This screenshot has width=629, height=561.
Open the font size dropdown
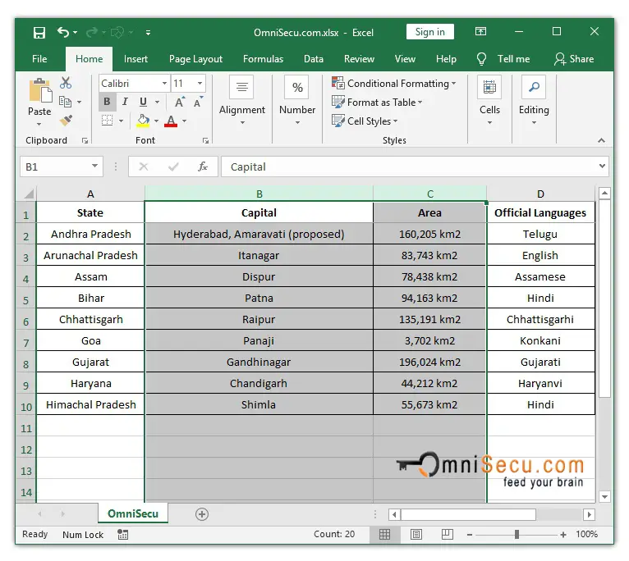coord(200,84)
